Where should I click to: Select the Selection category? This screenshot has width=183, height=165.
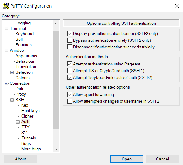click(x=24, y=72)
